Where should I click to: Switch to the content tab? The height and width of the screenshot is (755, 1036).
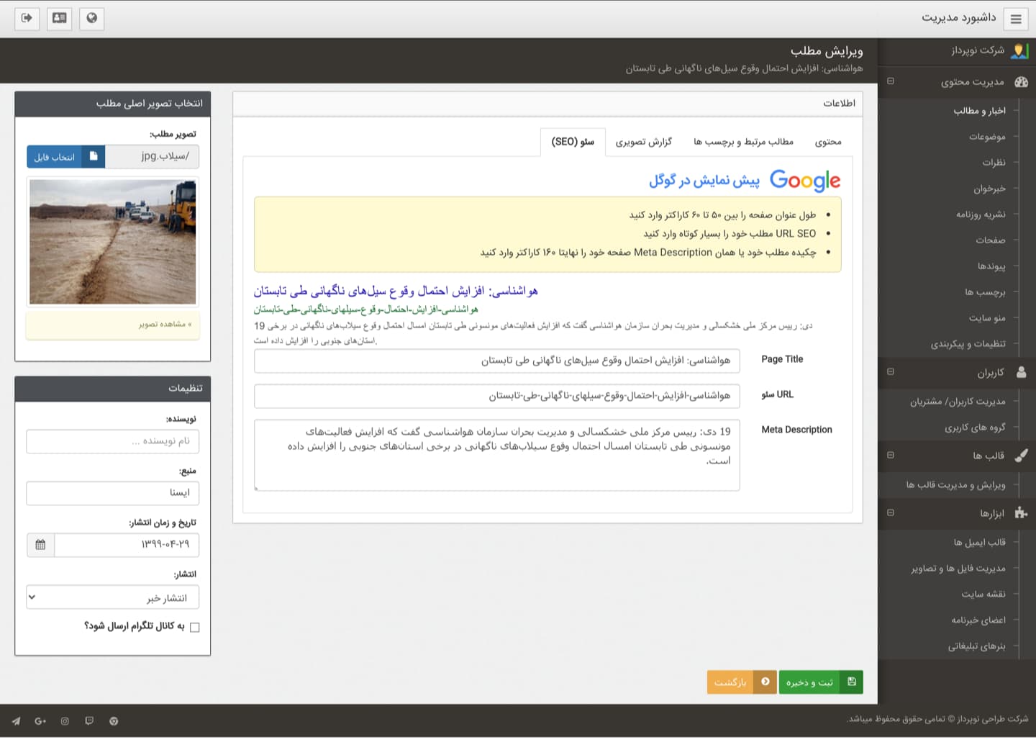(x=827, y=142)
